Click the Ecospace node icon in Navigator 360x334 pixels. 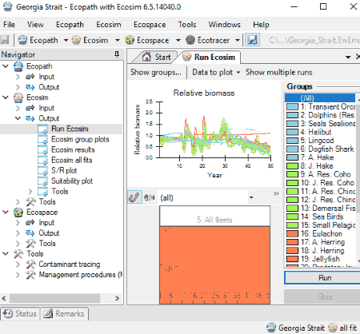[x=18, y=213]
